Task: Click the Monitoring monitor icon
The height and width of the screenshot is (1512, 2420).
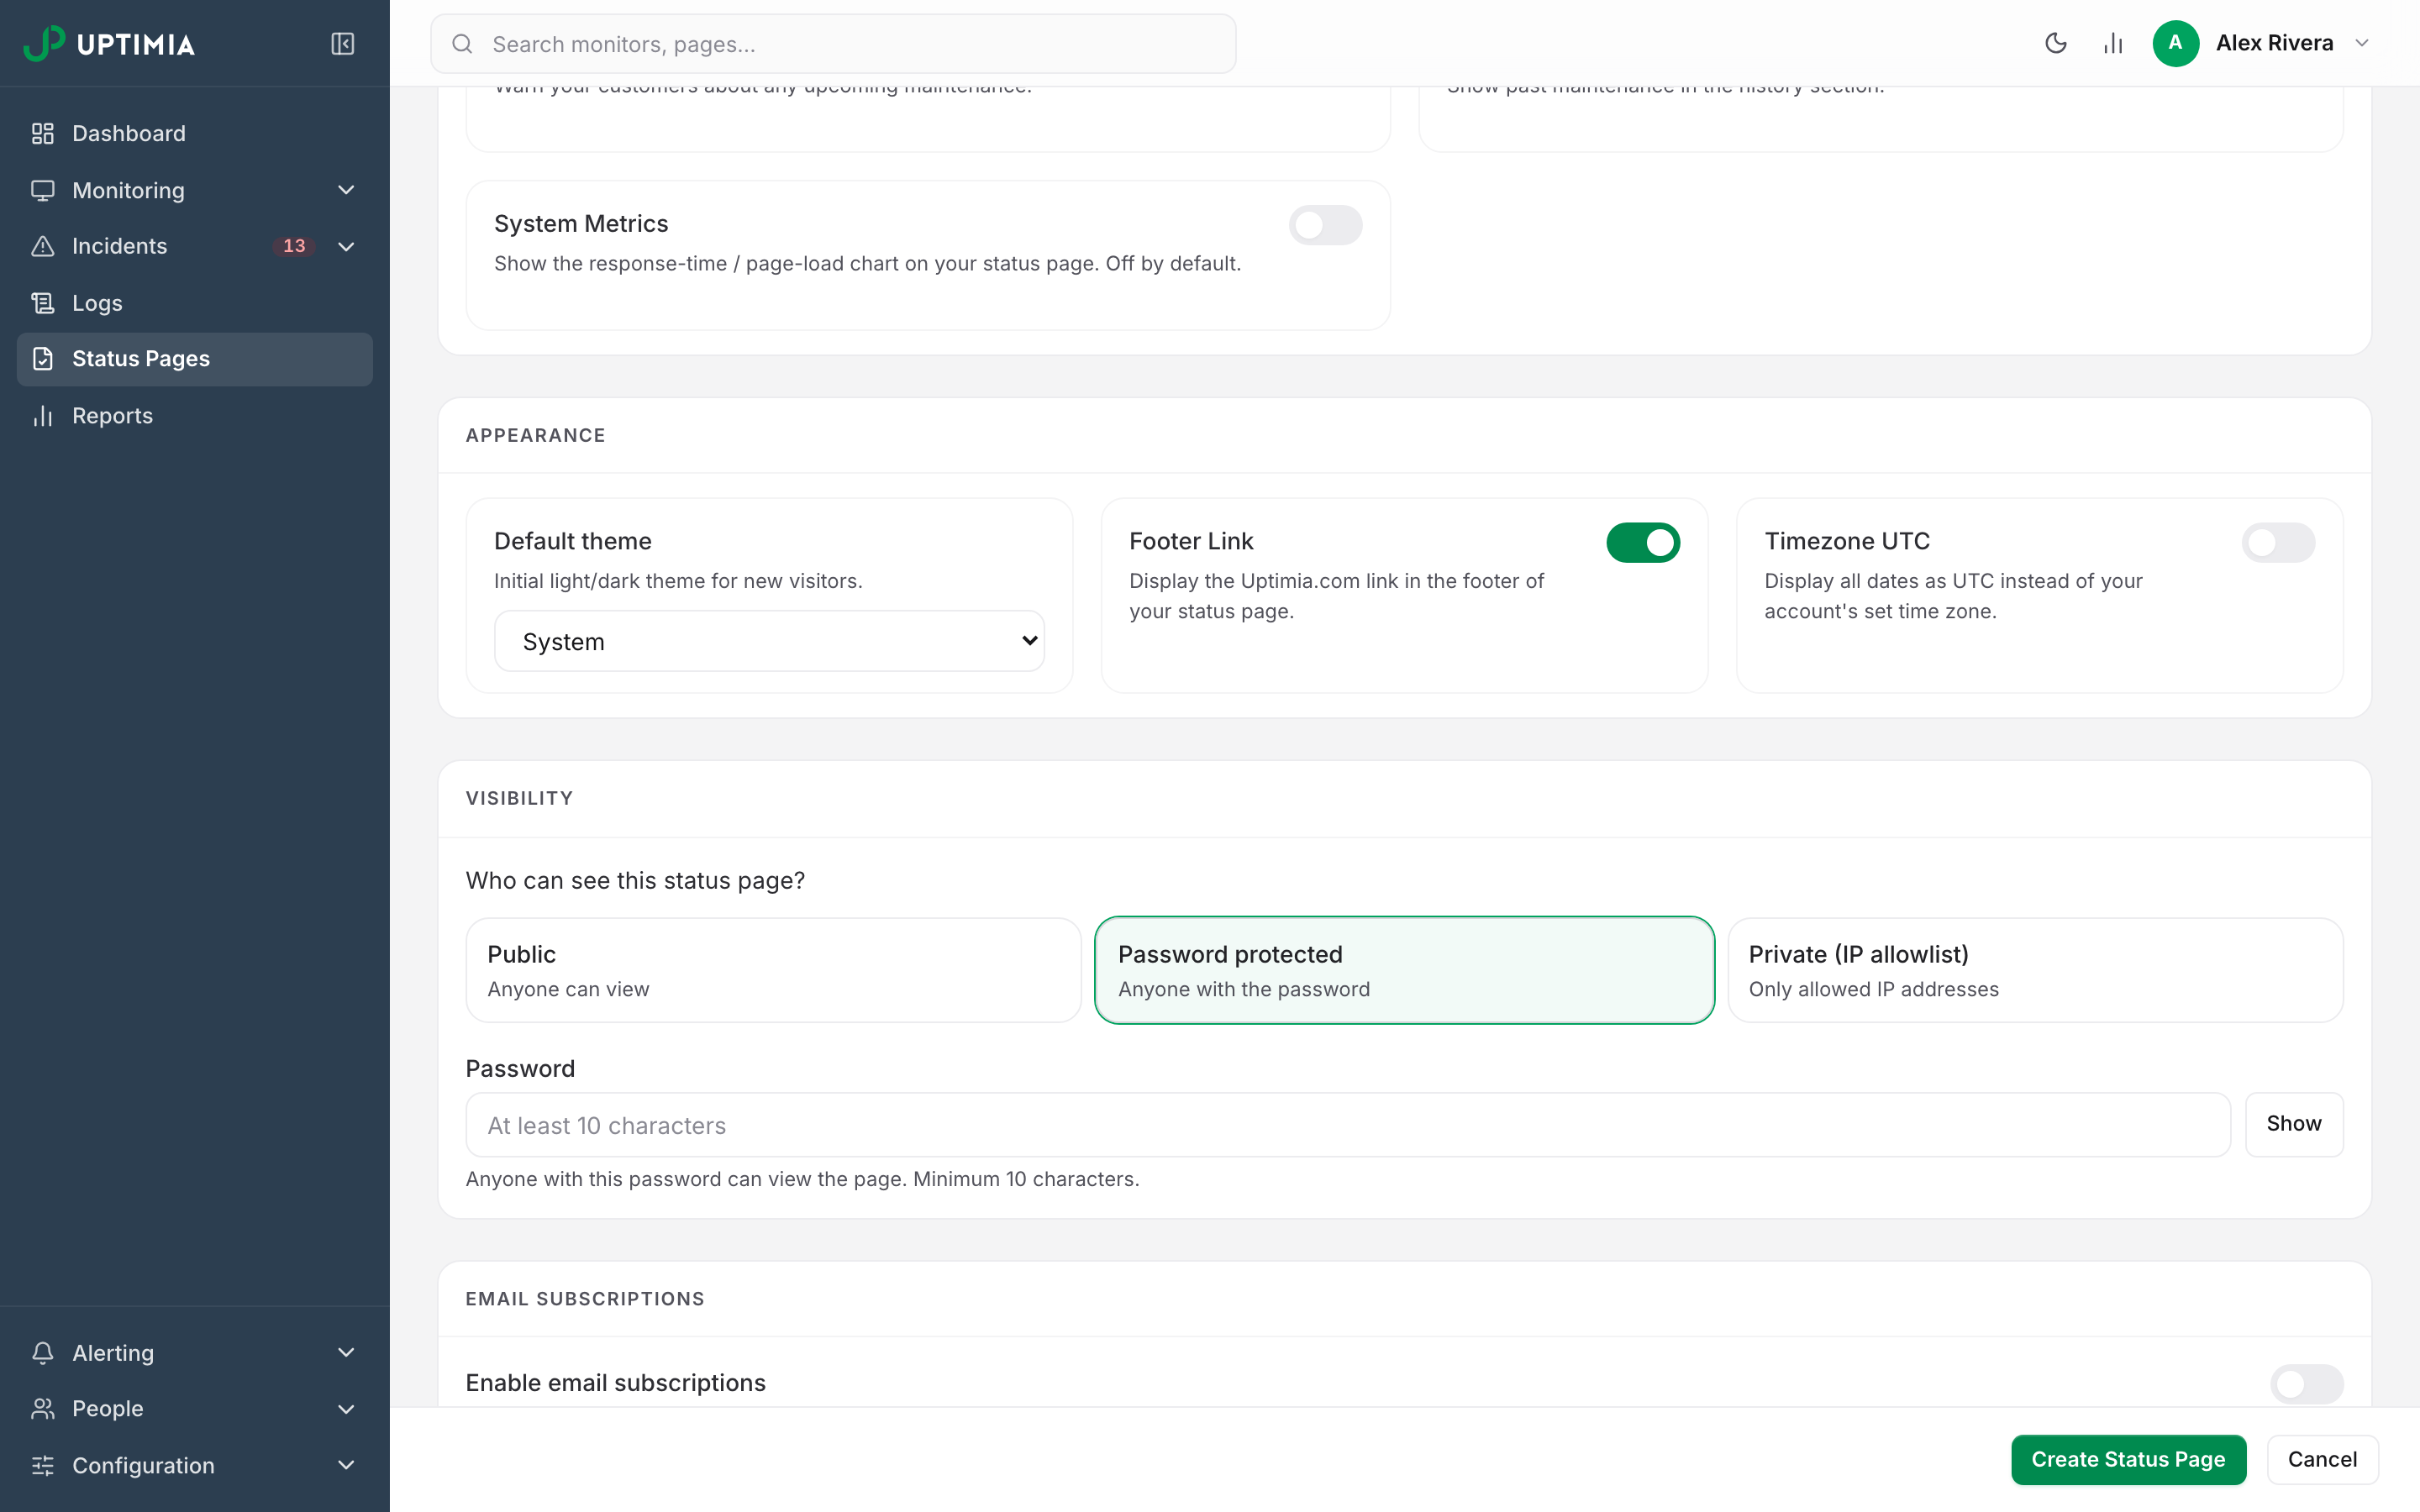Action: [x=43, y=190]
